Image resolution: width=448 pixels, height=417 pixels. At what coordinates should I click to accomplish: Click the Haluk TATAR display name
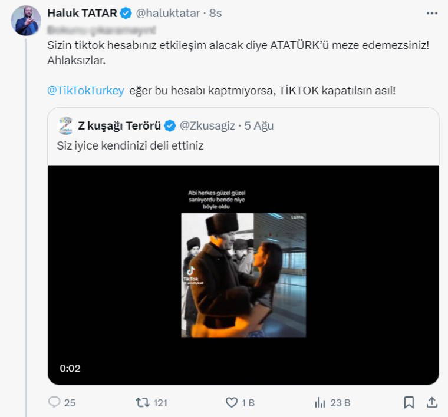[83, 13]
